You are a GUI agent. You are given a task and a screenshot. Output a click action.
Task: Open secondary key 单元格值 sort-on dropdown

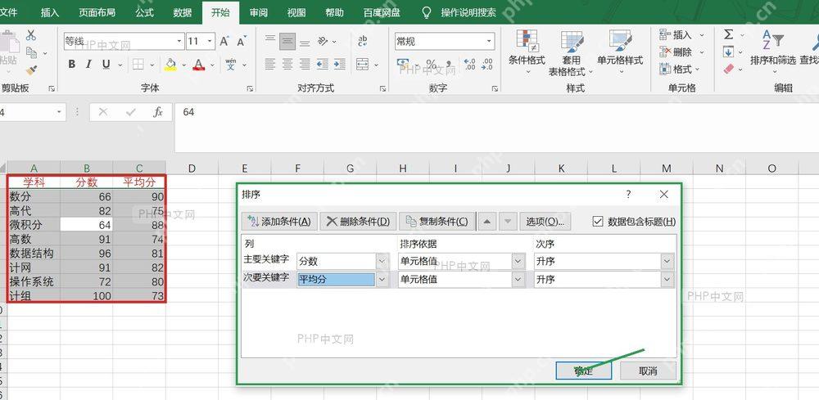(x=518, y=280)
